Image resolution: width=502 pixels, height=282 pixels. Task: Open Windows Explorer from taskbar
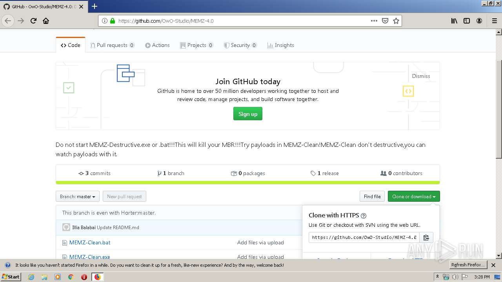pos(44,277)
